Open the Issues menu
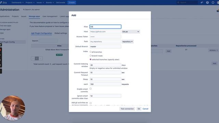Screen dimensions: 219x123 40,2
